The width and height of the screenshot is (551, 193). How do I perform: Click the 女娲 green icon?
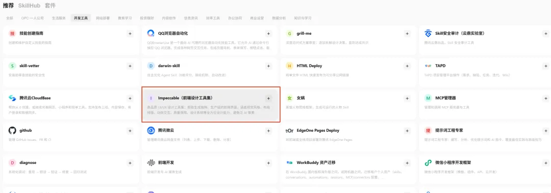pyautogui.click(x=290, y=98)
